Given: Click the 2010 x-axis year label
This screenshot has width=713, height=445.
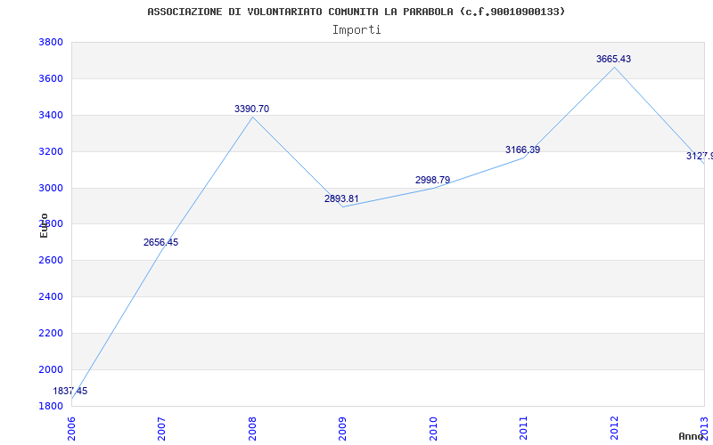Looking at the screenshot, I should coord(433,428).
